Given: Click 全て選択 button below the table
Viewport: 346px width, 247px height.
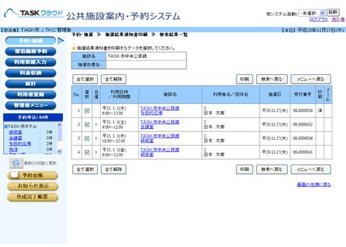Looking at the screenshot, I should (x=85, y=169).
